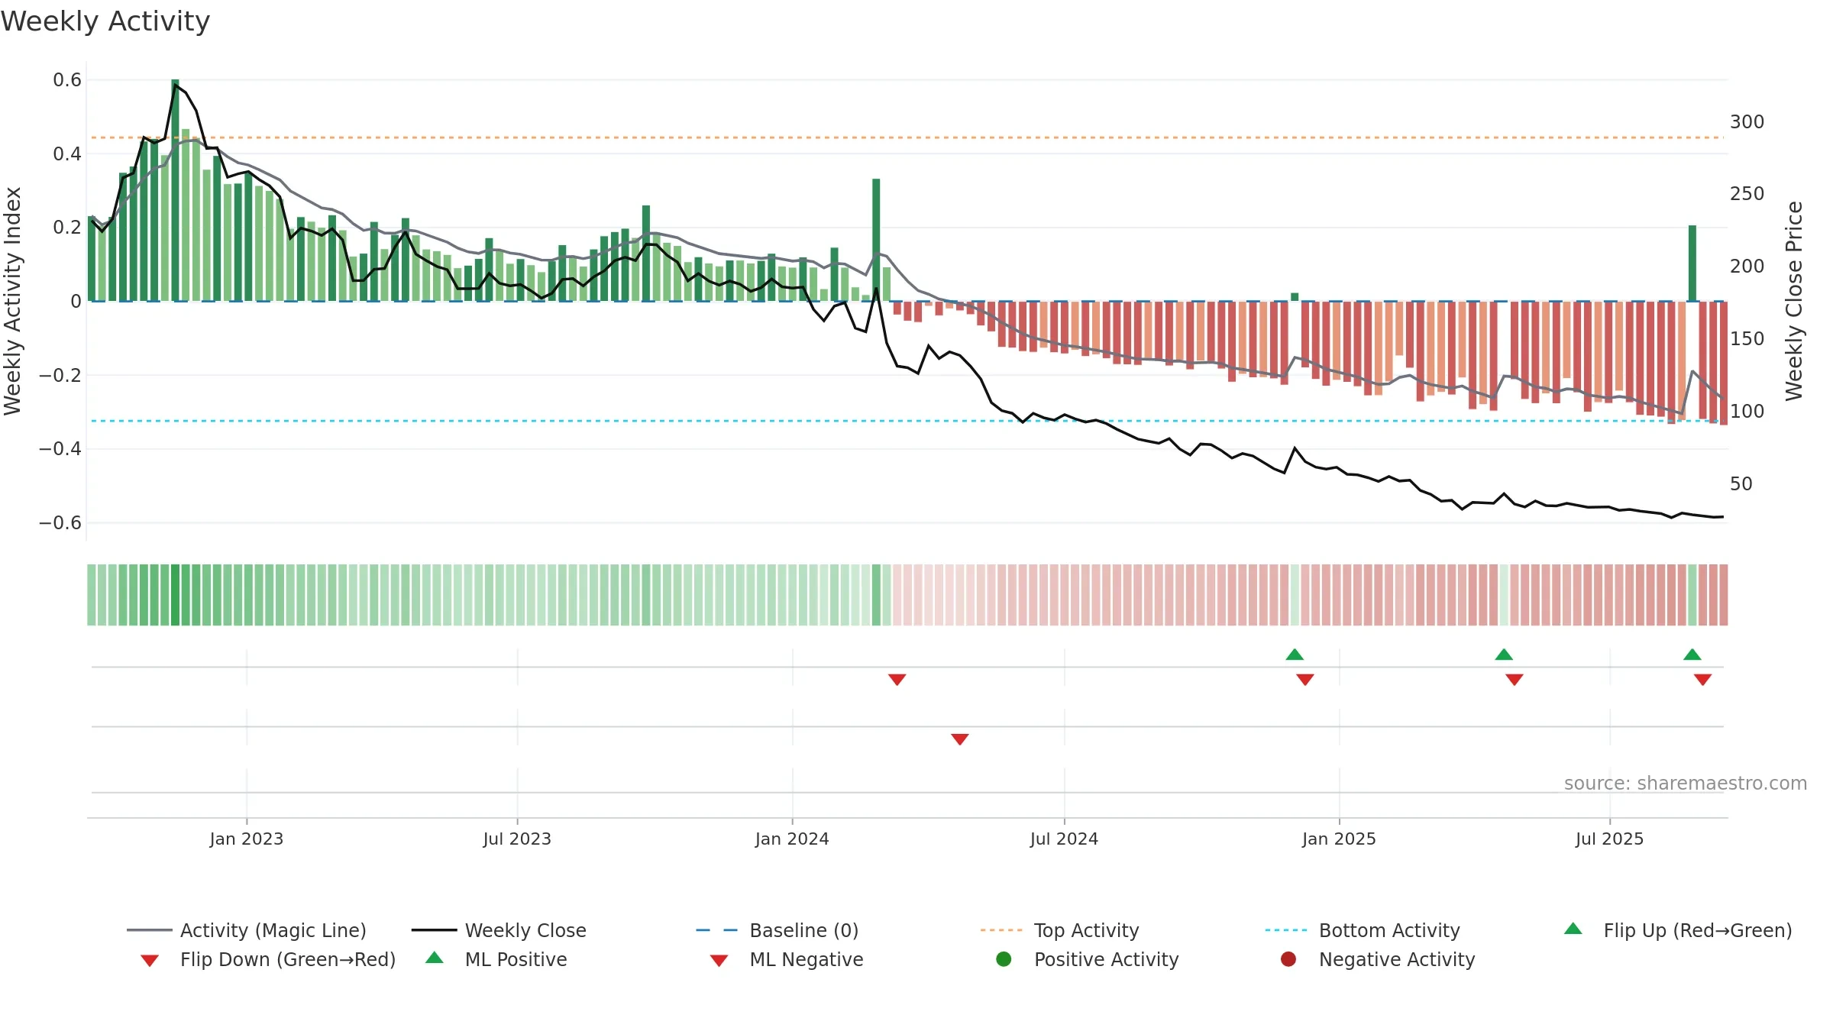Toggle the Activity (Magic Line) legend entry
The width and height of the screenshot is (1833, 1031).
point(247,930)
